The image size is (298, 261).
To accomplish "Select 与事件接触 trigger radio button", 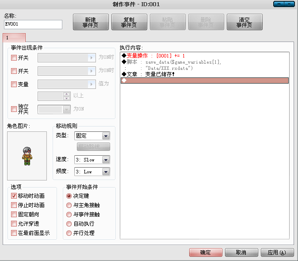I will click(69, 215).
